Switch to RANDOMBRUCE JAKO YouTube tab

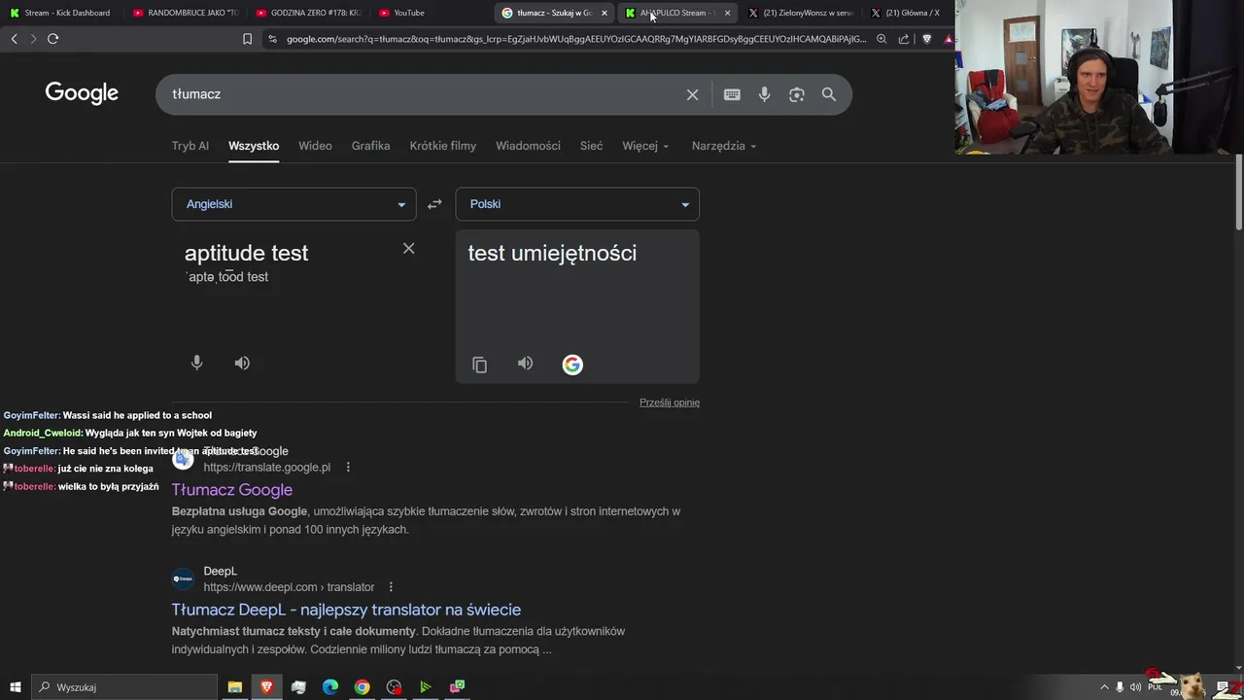click(186, 13)
